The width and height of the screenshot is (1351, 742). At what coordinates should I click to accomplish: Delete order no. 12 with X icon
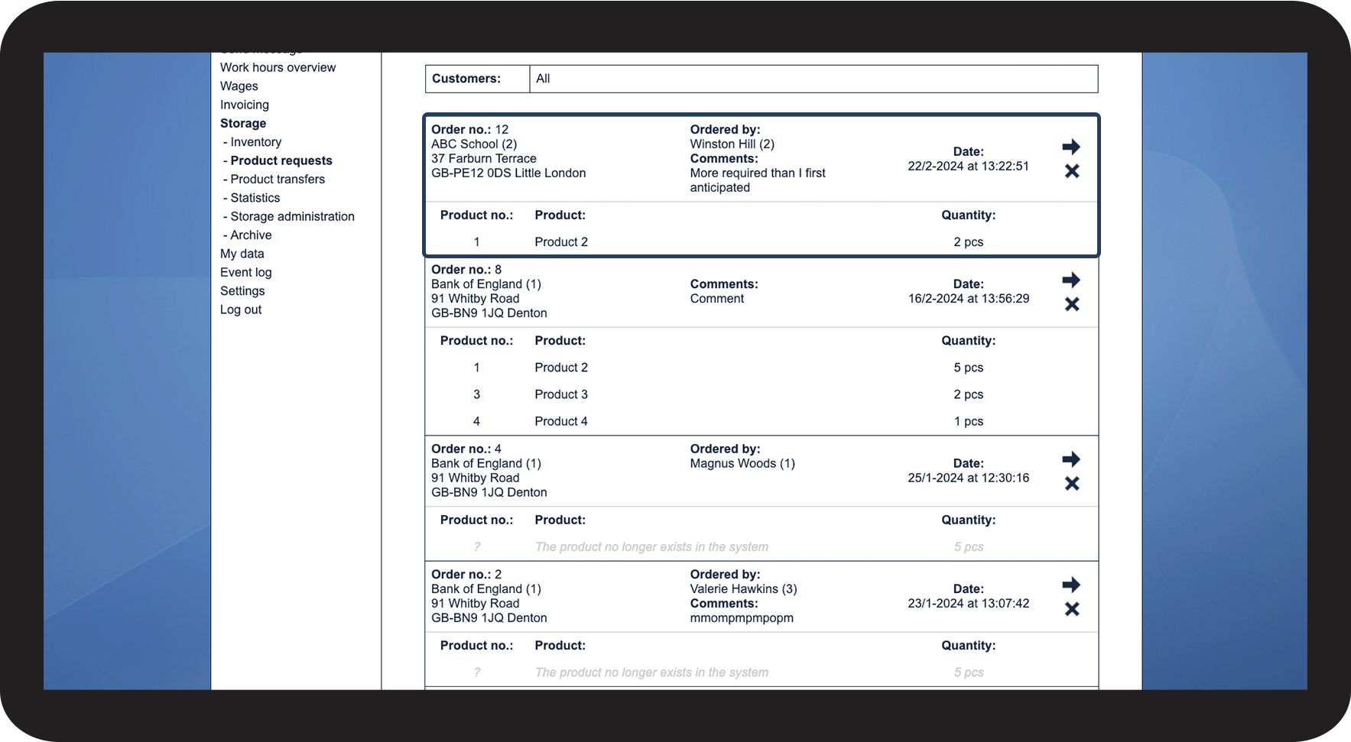(1072, 171)
